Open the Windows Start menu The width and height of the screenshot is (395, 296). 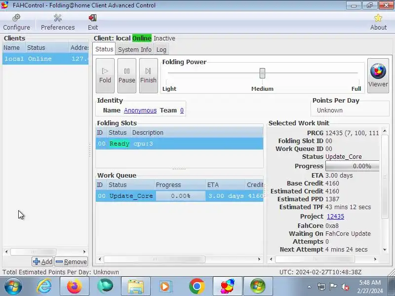tap(13, 286)
